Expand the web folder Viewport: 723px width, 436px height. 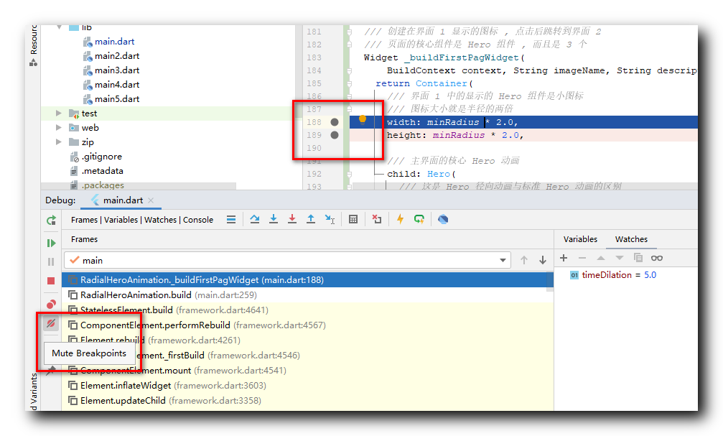tap(59, 127)
